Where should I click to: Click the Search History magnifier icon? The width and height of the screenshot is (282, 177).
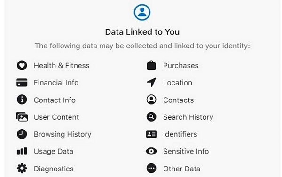[x=151, y=117]
